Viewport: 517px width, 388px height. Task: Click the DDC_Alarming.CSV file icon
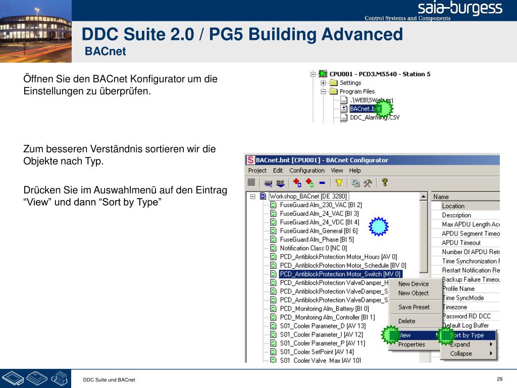pyautogui.click(x=343, y=117)
